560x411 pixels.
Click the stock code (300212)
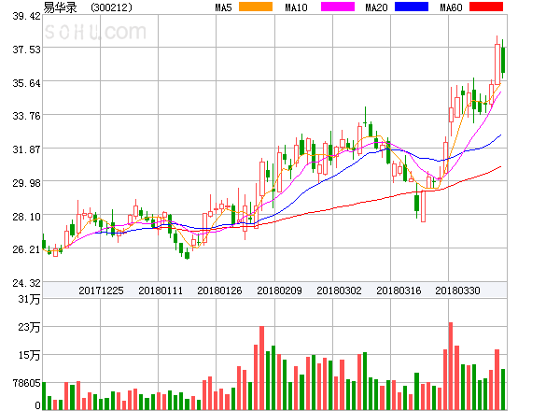111,7
